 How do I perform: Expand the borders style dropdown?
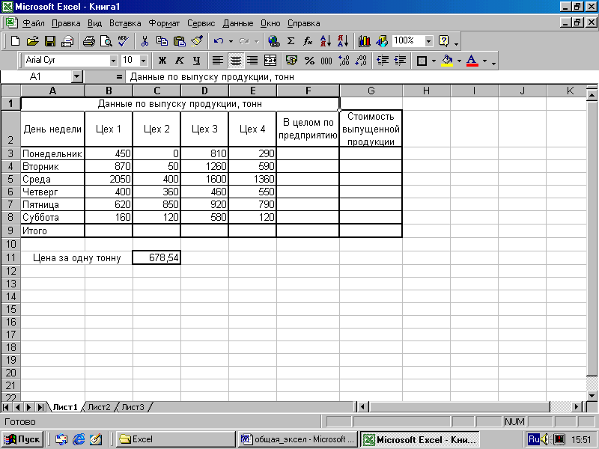[434, 61]
